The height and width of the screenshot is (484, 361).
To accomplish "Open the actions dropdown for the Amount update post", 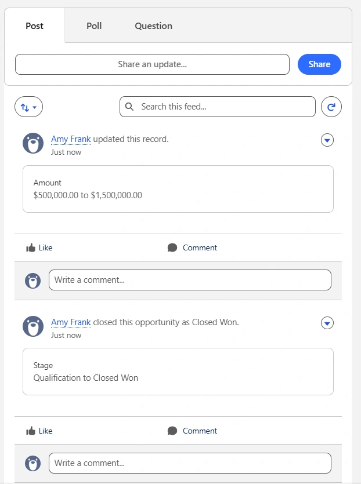I will click(327, 140).
